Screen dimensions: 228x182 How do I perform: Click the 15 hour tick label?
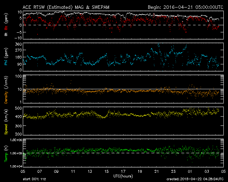pyautogui.click(x=106, y=171)
